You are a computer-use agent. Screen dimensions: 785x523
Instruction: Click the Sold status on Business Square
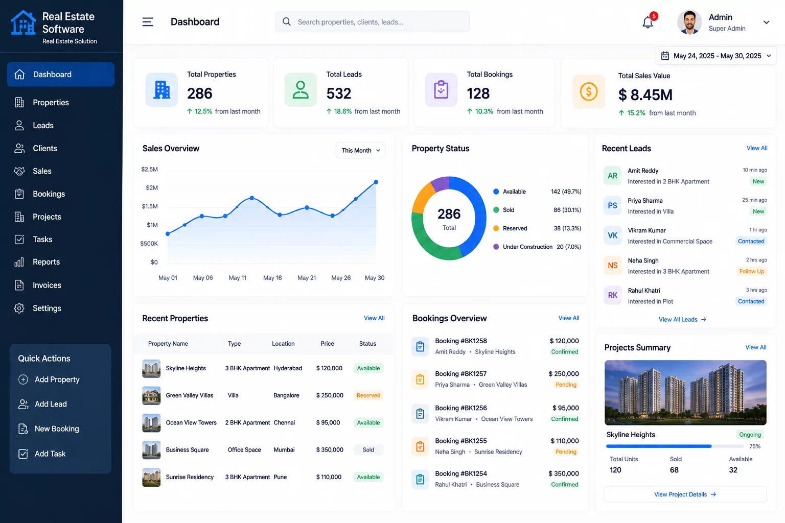click(368, 450)
